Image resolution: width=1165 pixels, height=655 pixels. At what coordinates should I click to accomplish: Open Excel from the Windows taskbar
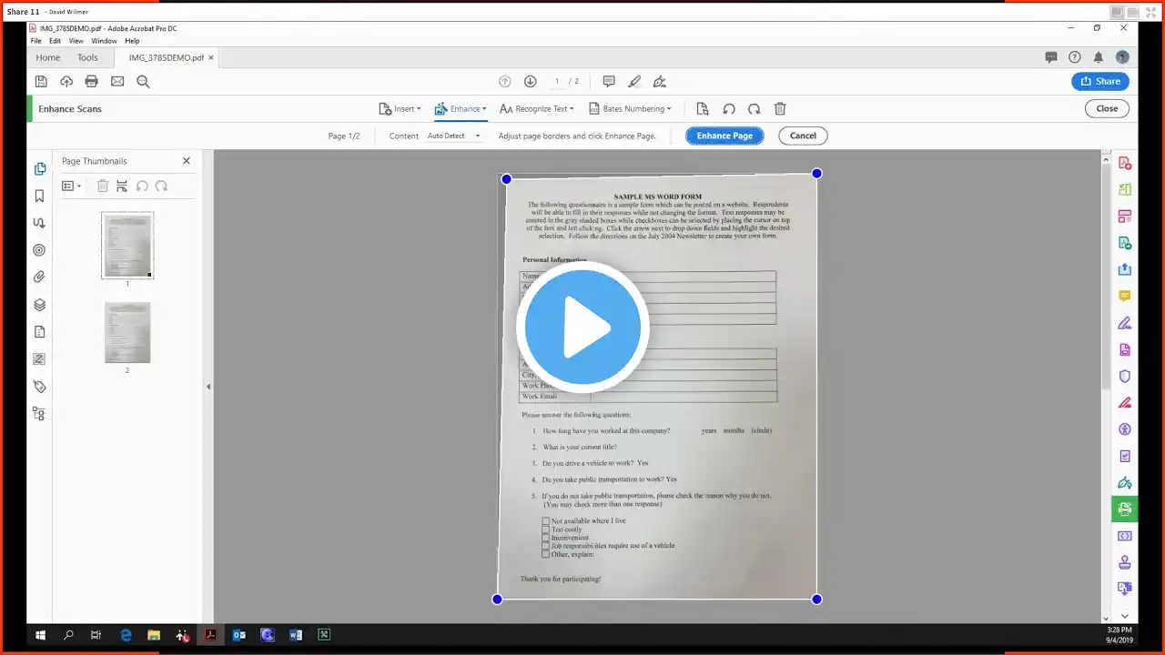point(323,635)
